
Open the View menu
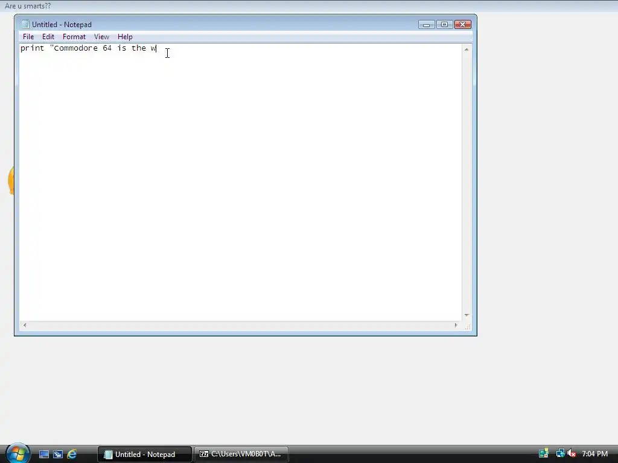(101, 37)
